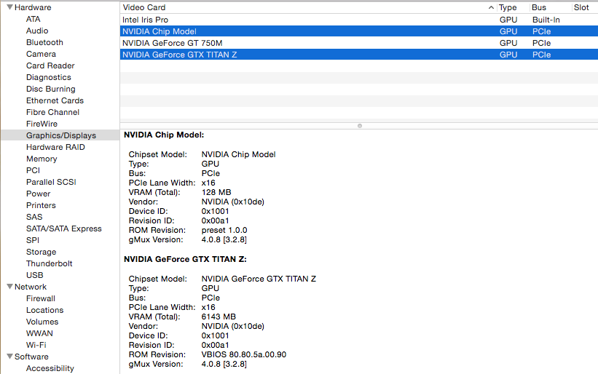Screen dimensions: 598x374
Task: Open SAS in the sidebar
Action: click(x=34, y=217)
